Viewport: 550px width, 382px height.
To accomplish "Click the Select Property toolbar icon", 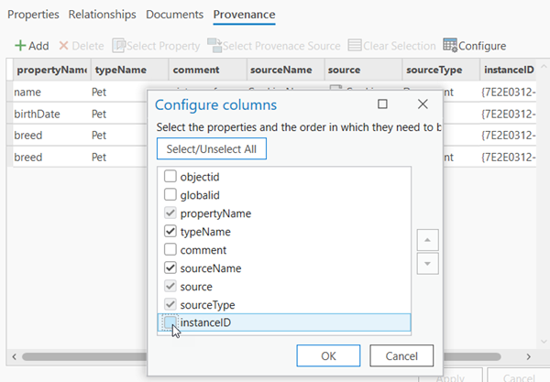I will pos(119,46).
